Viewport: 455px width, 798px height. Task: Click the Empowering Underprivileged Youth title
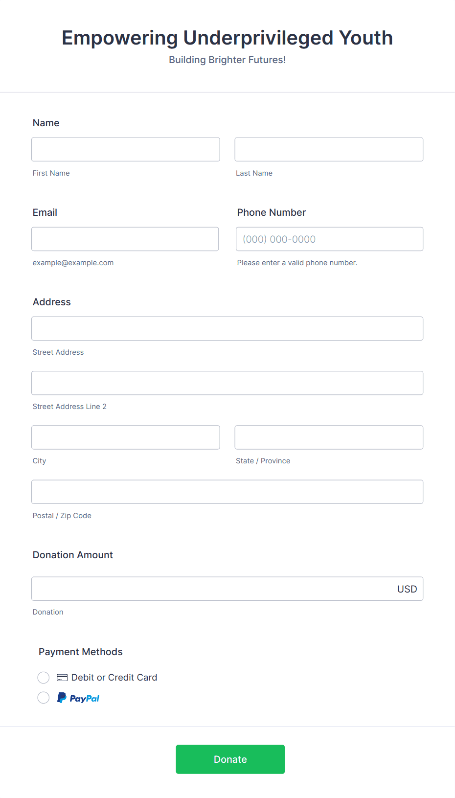pyautogui.click(x=227, y=38)
